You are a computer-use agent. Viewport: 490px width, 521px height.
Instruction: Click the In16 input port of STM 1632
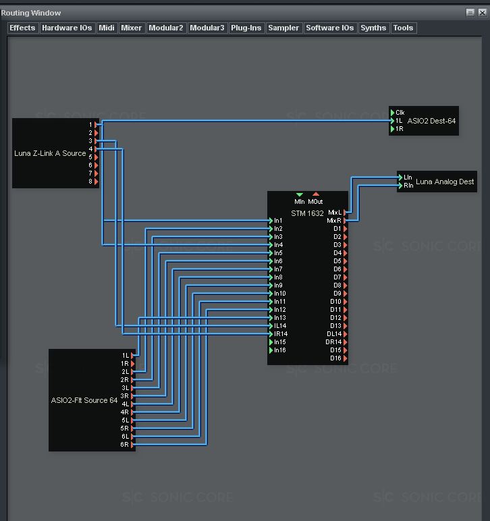point(271,350)
